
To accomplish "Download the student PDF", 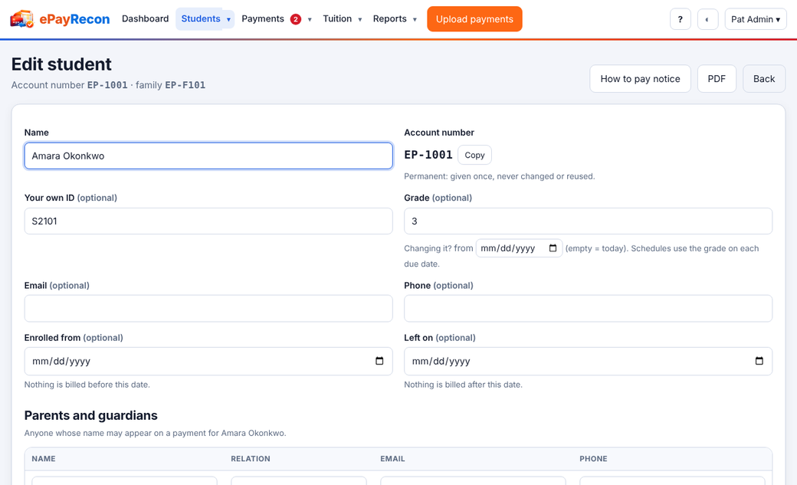I will [x=717, y=79].
